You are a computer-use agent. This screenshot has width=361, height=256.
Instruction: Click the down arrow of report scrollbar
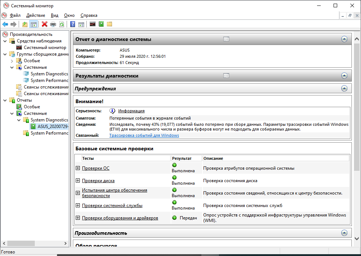point(357,238)
